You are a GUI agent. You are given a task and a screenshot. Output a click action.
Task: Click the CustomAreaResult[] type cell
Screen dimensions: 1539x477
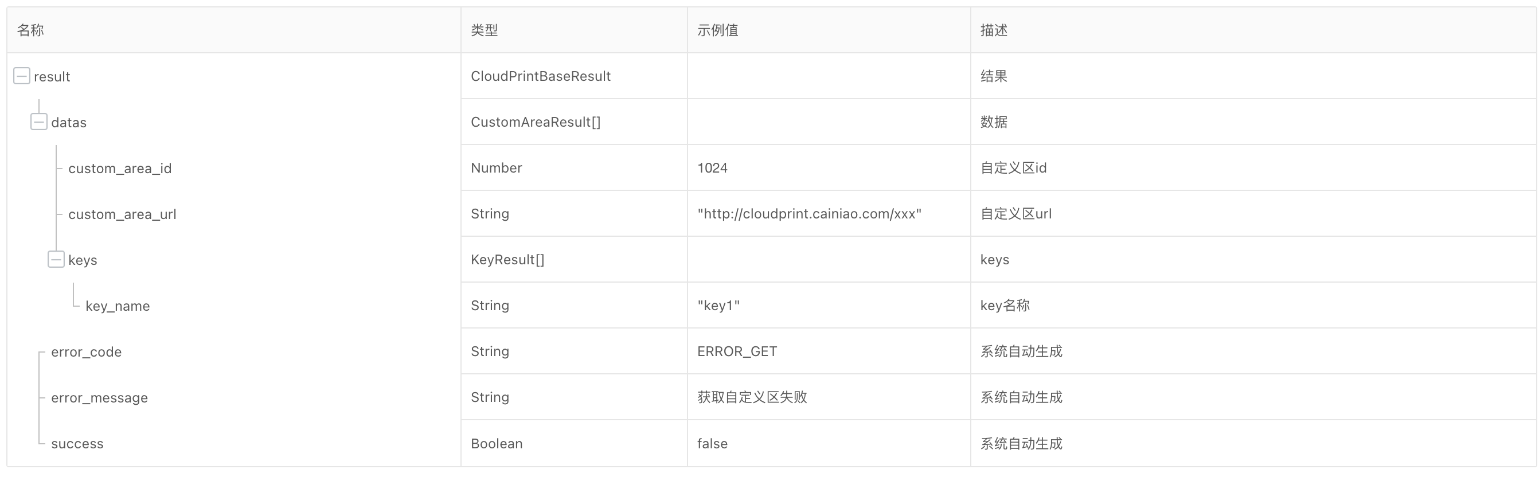[536, 122]
